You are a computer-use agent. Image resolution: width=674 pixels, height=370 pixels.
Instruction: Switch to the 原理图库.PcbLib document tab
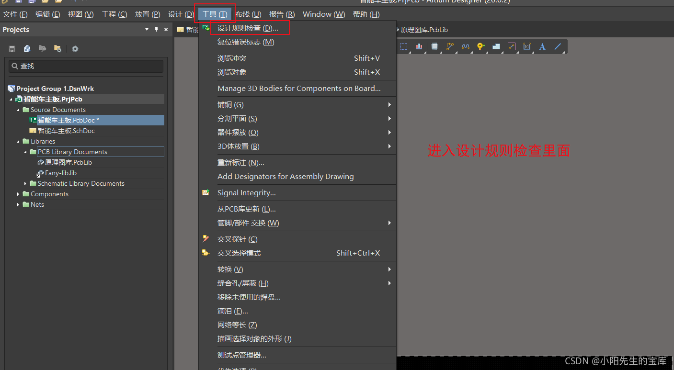click(x=424, y=30)
